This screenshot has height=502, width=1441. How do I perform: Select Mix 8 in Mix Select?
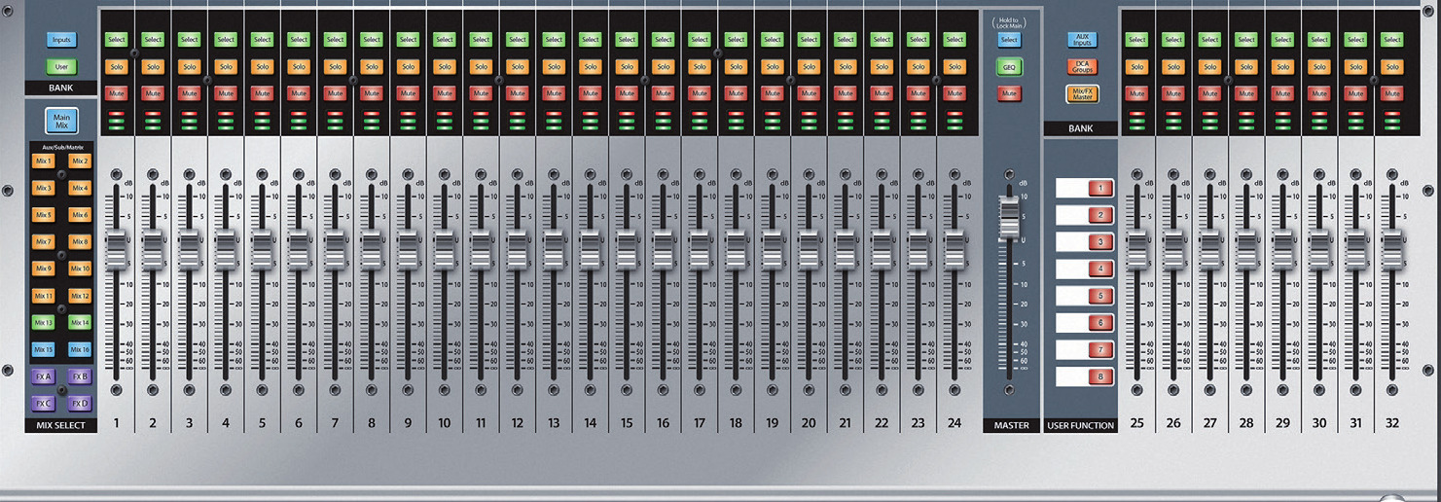click(80, 241)
